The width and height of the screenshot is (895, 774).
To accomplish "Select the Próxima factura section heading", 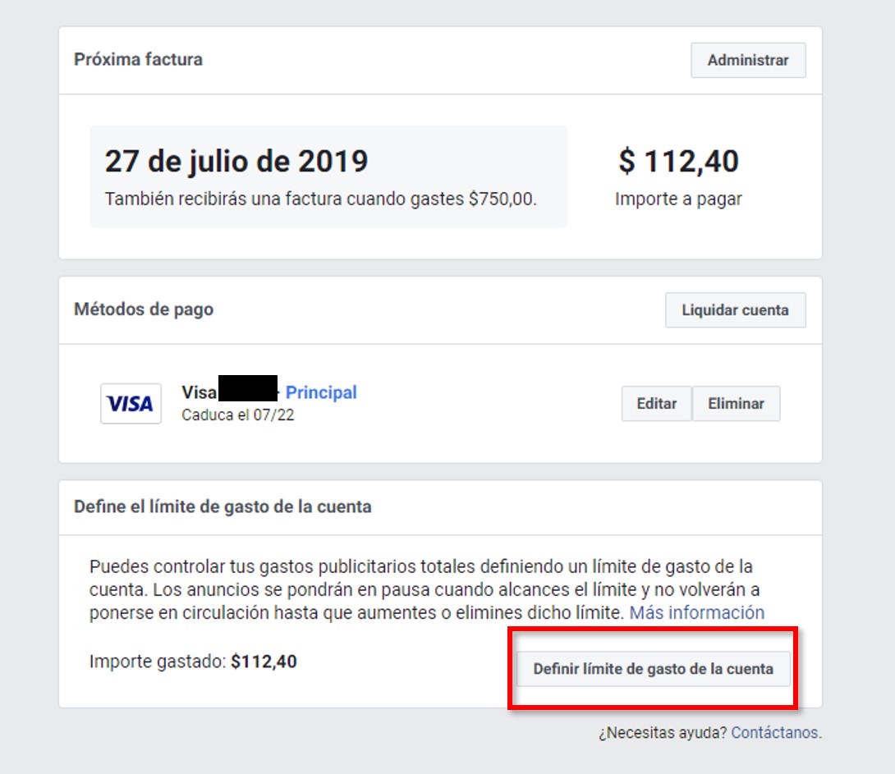I will (x=138, y=59).
